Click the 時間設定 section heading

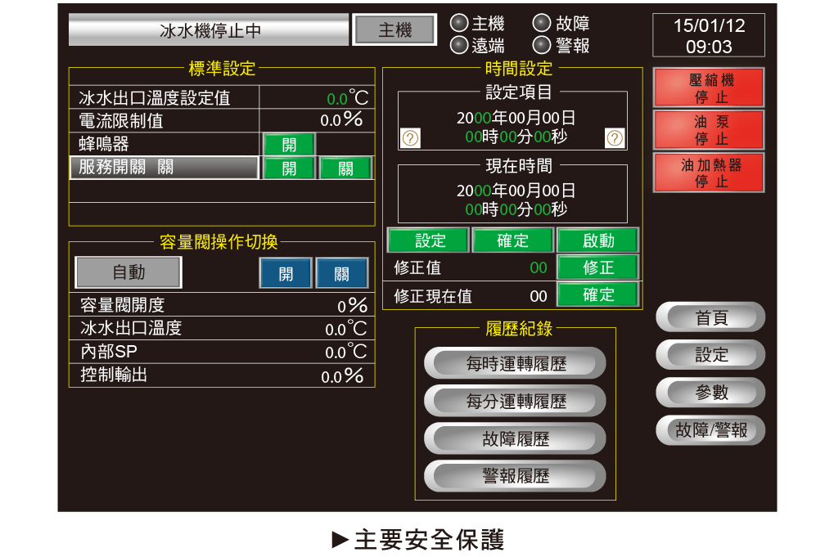[x=519, y=69]
